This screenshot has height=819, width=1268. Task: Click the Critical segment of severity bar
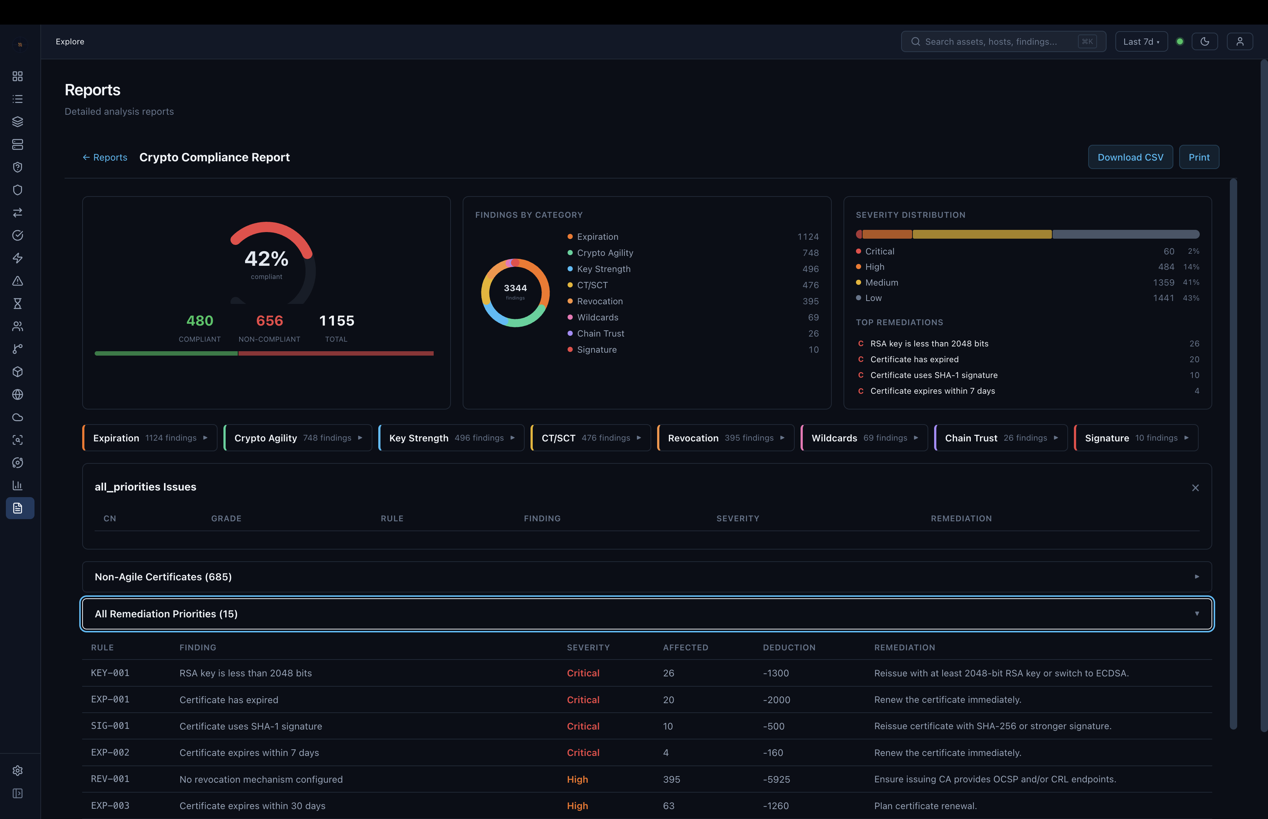(858, 235)
